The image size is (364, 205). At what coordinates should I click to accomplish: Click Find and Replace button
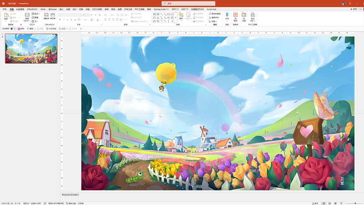coord(215,14)
